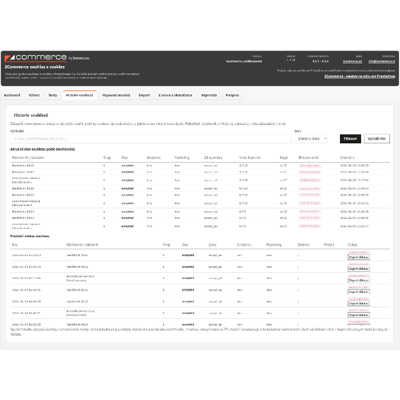Click the Přišel z column header
The width and height of the screenshot is (400, 400).
click(329, 244)
